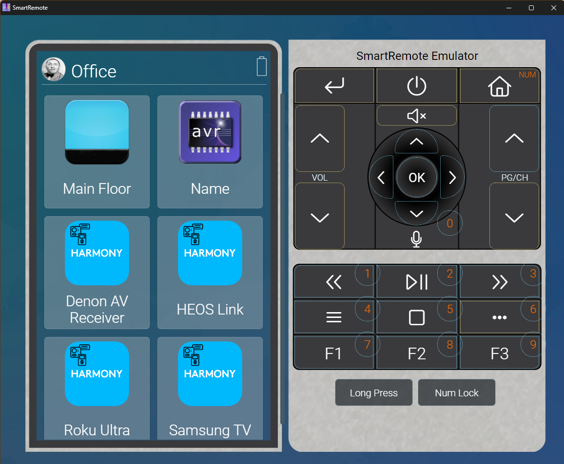Toggle play/pause on the emulator
This screenshot has width=564, height=464.
tap(416, 281)
